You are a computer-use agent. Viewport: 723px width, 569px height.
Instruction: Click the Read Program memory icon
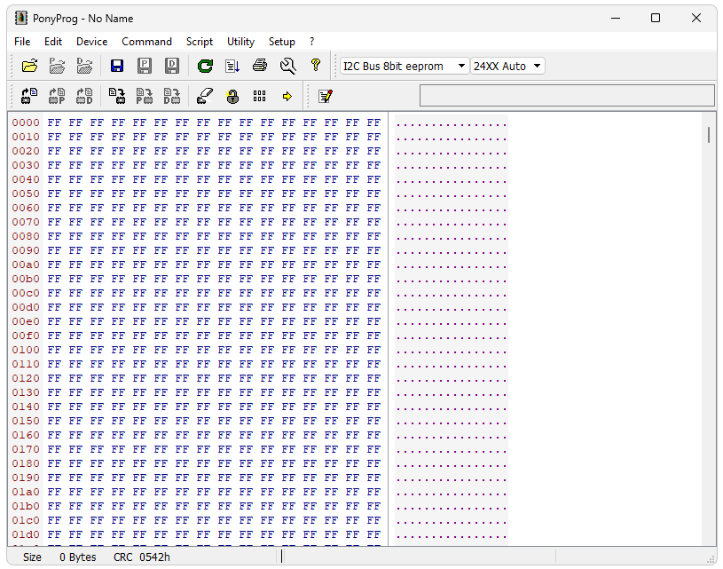tap(57, 96)
